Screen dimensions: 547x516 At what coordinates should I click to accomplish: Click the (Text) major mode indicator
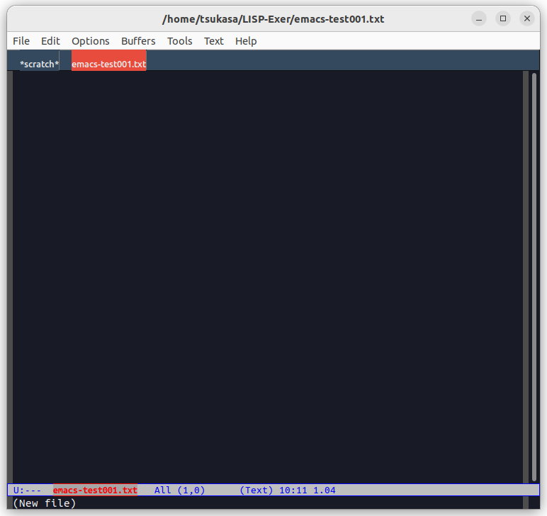256,490
